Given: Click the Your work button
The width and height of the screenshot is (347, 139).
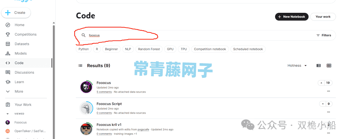Looking at the screenshot, I should pos(323,17).
